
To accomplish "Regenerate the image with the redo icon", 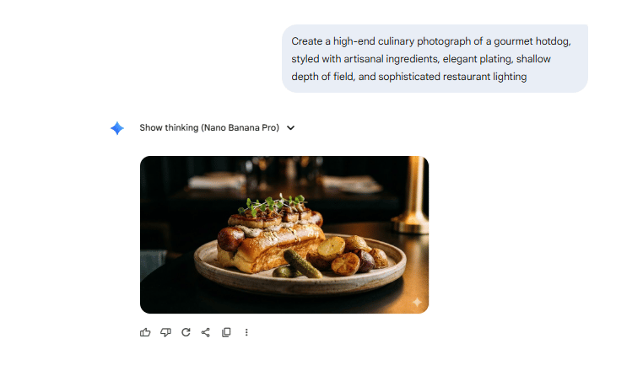I will [x=186, y=332].
